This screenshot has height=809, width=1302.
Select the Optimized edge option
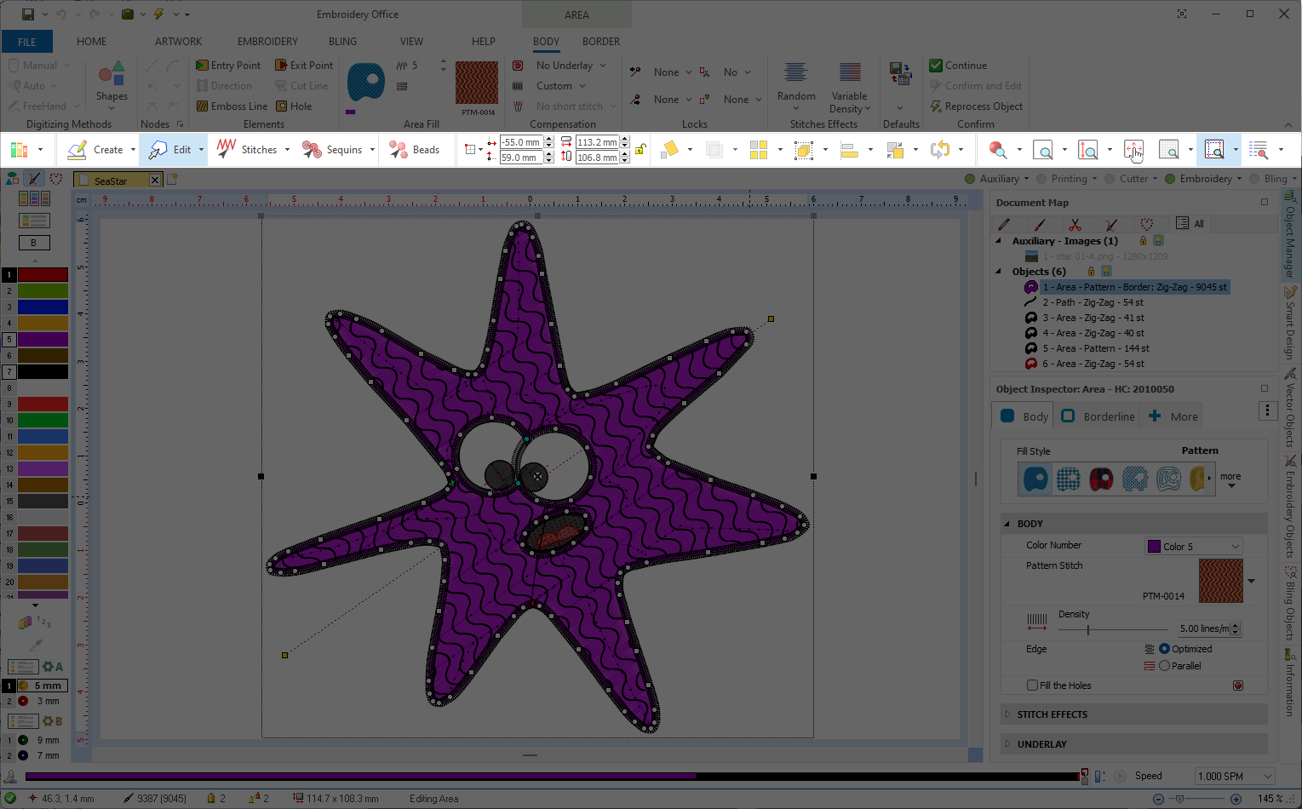point(1164,649)
